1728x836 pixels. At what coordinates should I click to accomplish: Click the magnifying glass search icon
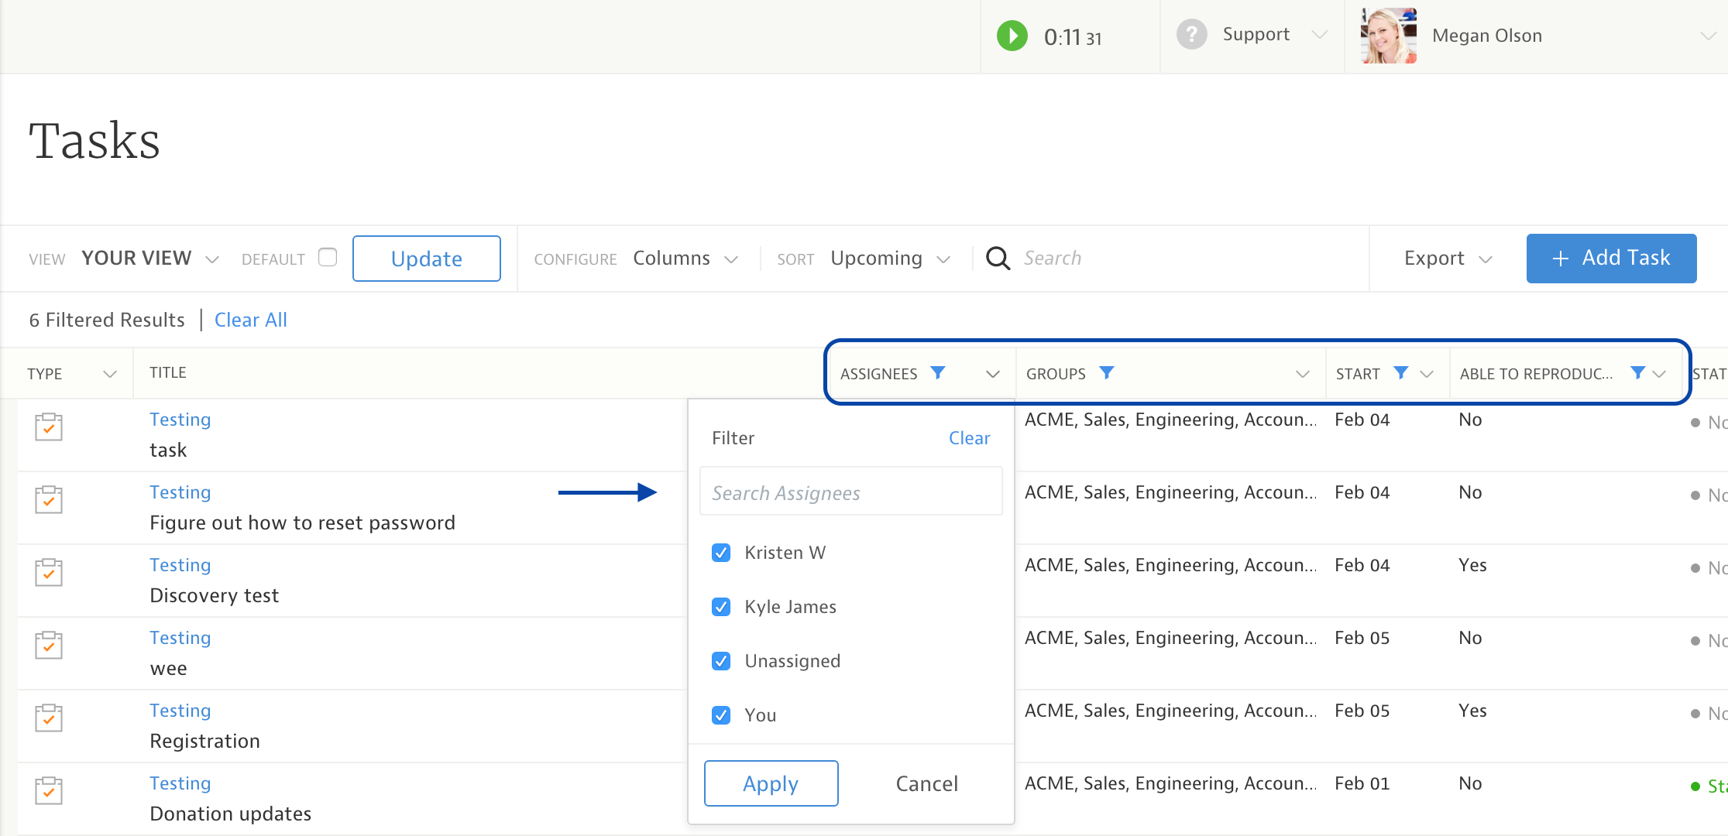(x=998, y=259)
